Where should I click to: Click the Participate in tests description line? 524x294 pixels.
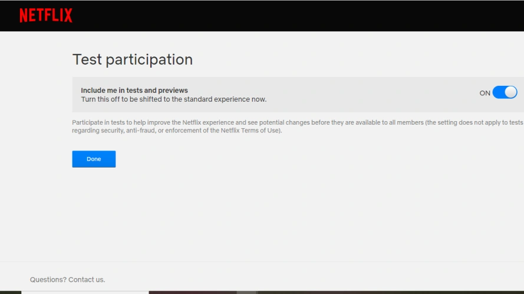click(295, 122)
